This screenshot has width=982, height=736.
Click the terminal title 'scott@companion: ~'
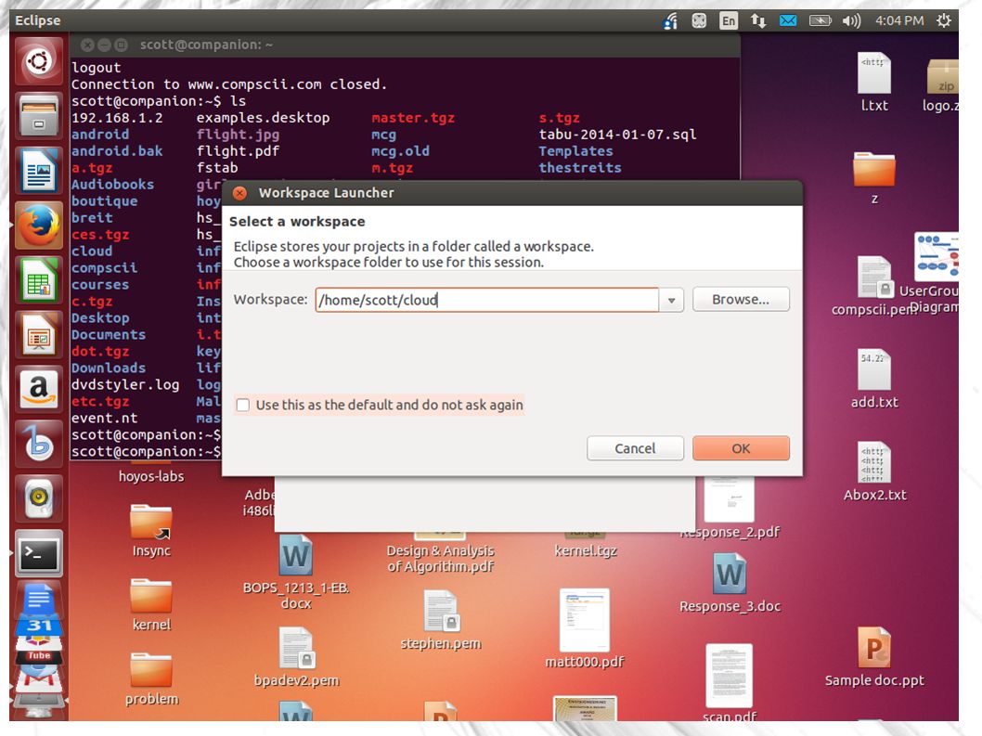(x=206, y=45)
